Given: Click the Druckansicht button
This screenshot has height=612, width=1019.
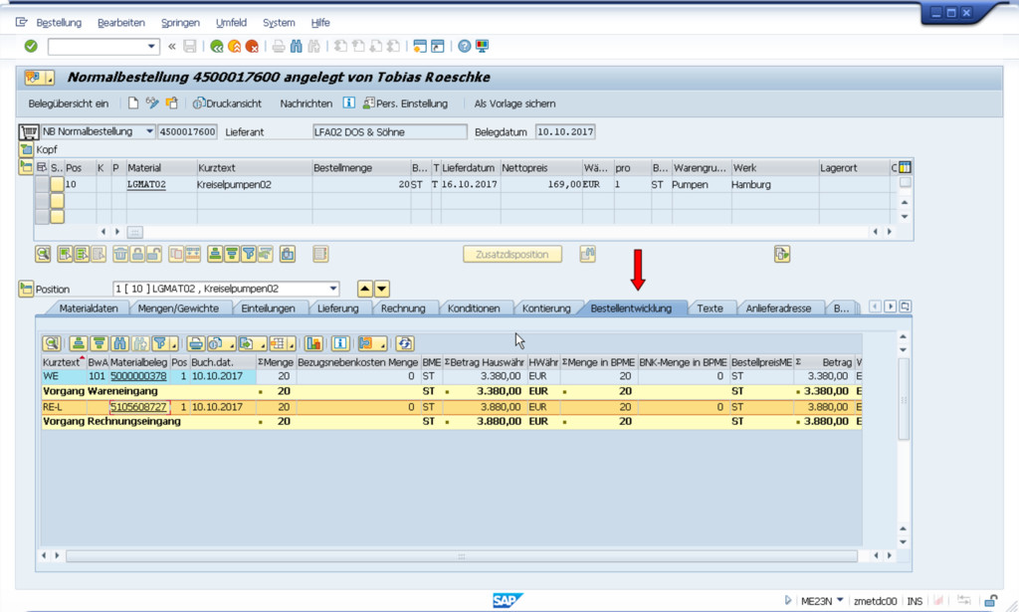Looking at the screenshot, I should point(228,103).
